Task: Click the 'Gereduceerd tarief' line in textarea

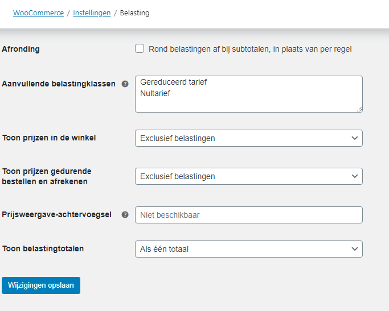Action: pos(173,82)
